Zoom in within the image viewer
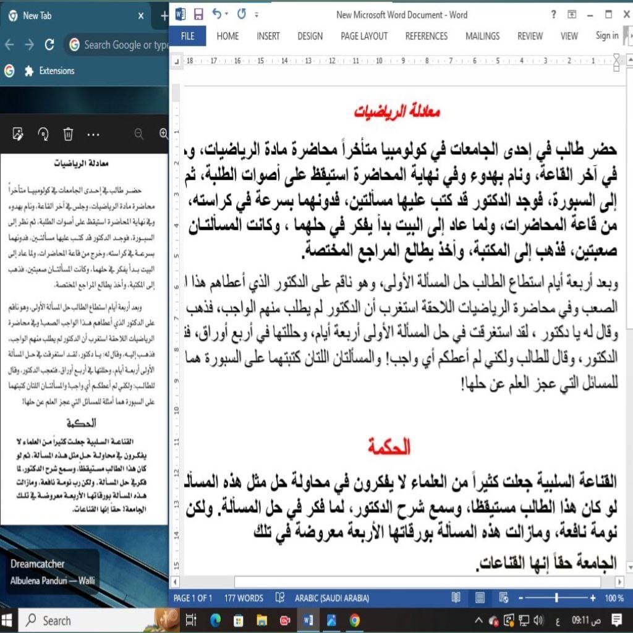Screen dimensions: 633x633 (163, 134)
